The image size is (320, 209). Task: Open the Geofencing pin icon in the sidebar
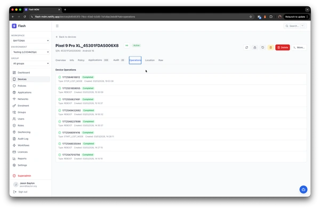pyautogui.click(x=14, y=132)
